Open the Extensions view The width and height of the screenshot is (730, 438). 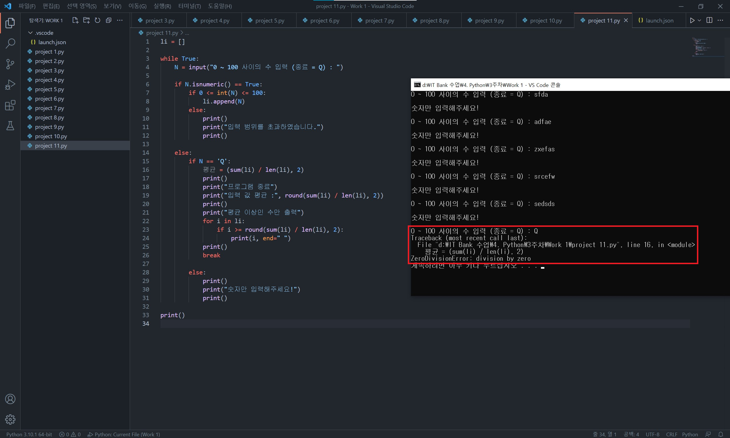(10, 105)
